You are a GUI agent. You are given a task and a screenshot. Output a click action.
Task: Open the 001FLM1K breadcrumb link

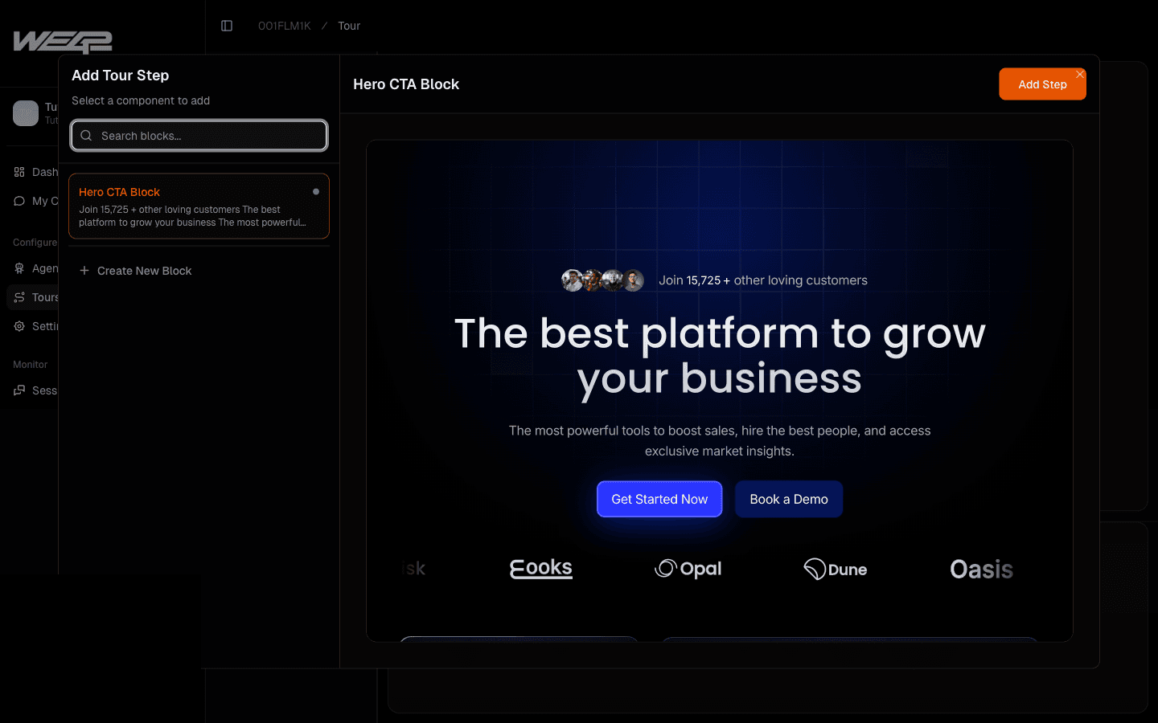tap(284, 26)
